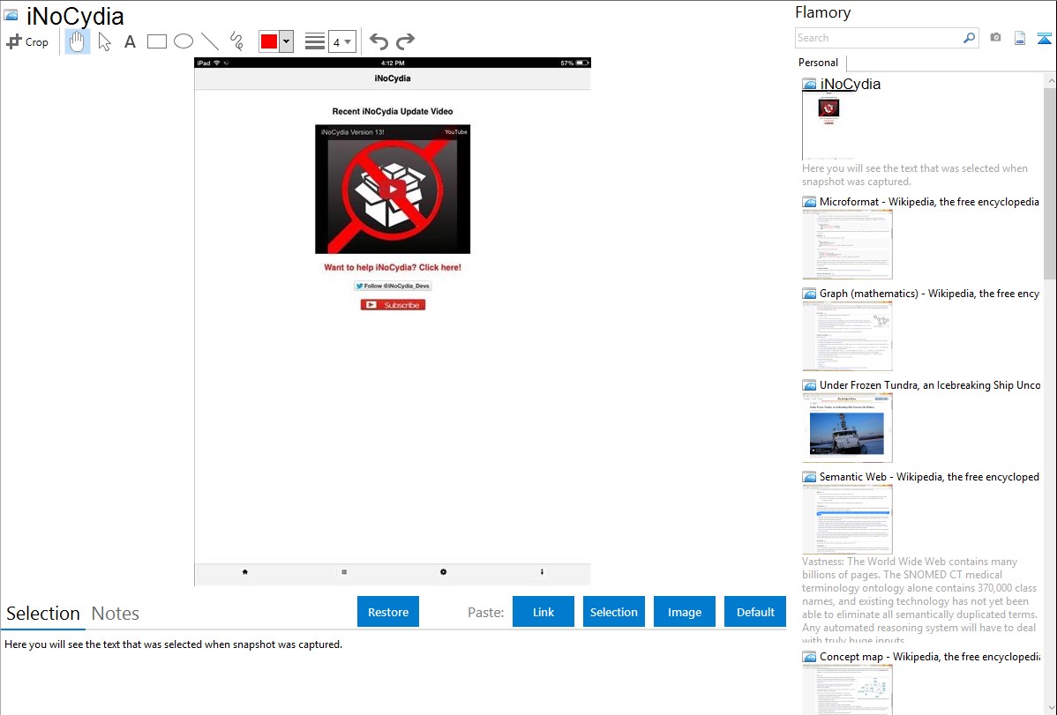Click the magnifying glass search icon
This screenshot has height=715, width=1057.
click(970, 38)
